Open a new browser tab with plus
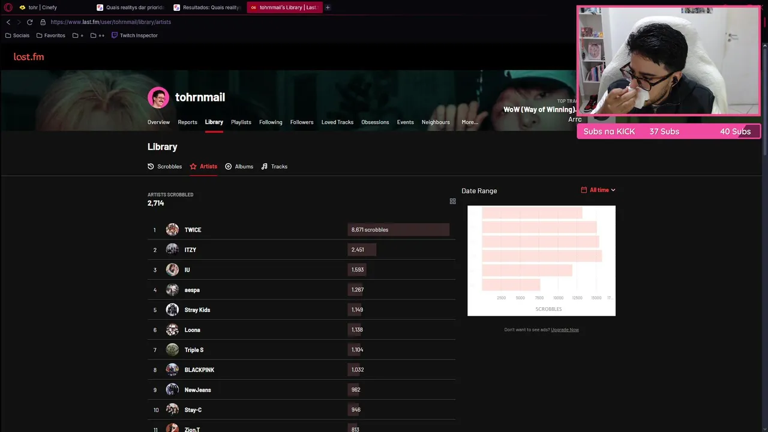The image size is (768, 432). (x=328, y=8)
